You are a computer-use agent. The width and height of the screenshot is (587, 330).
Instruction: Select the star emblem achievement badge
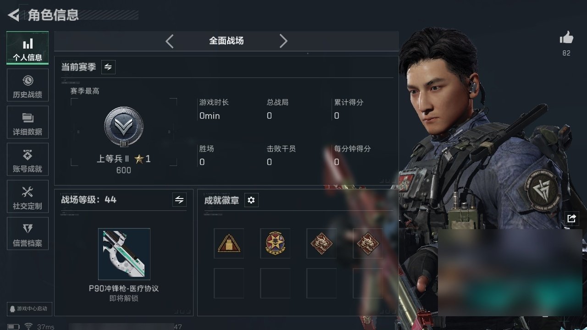coord(275,243)
